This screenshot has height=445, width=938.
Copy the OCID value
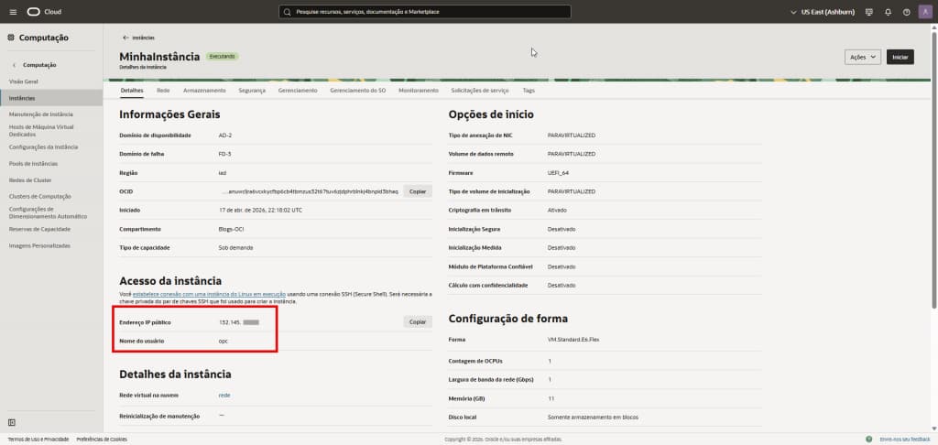click(x=418, y=191)
